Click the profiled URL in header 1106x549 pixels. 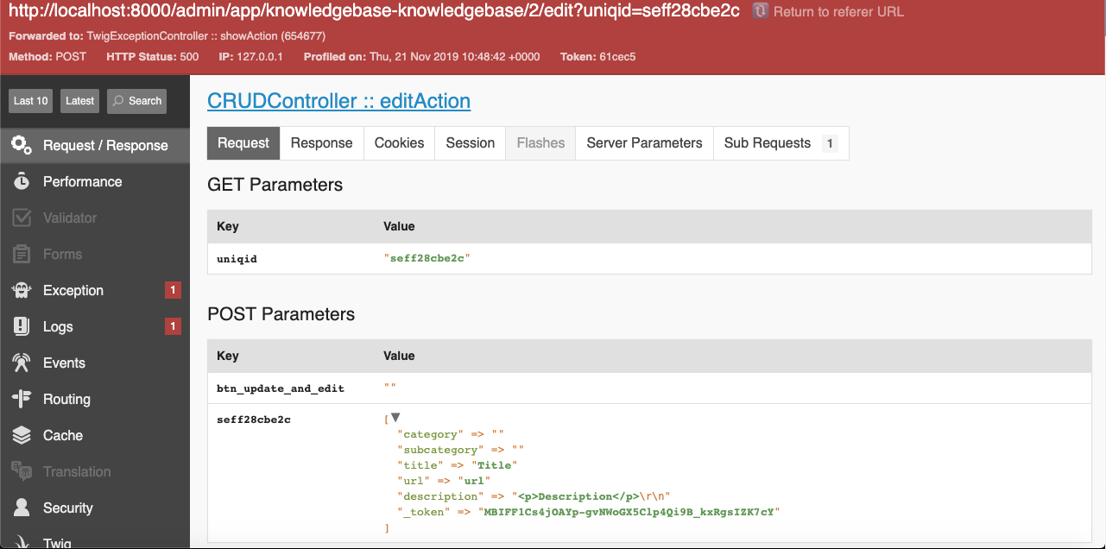click(374, 12)
